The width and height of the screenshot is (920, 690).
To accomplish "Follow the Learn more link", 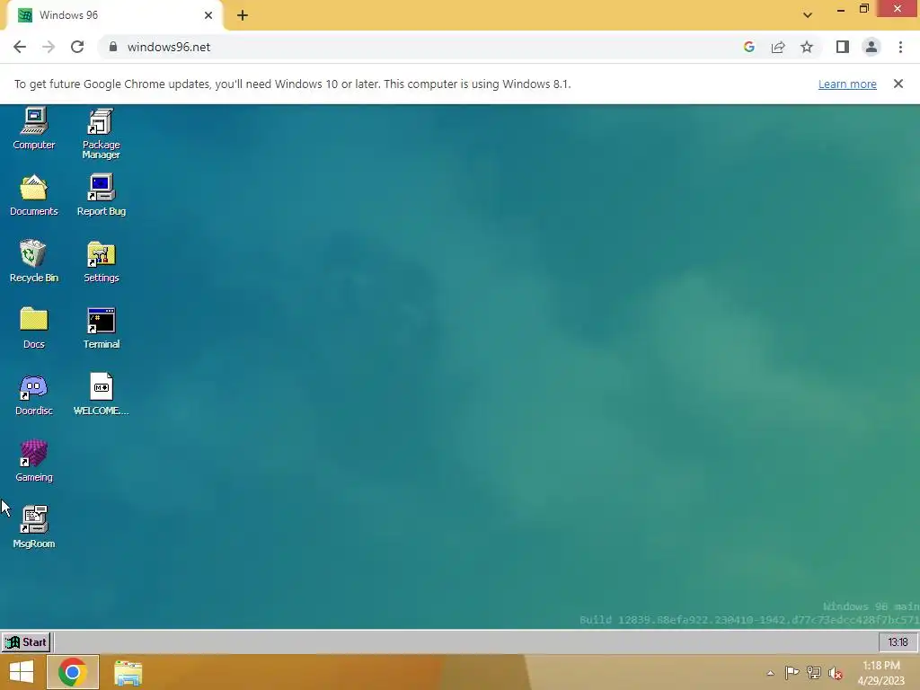I will 847,84.
